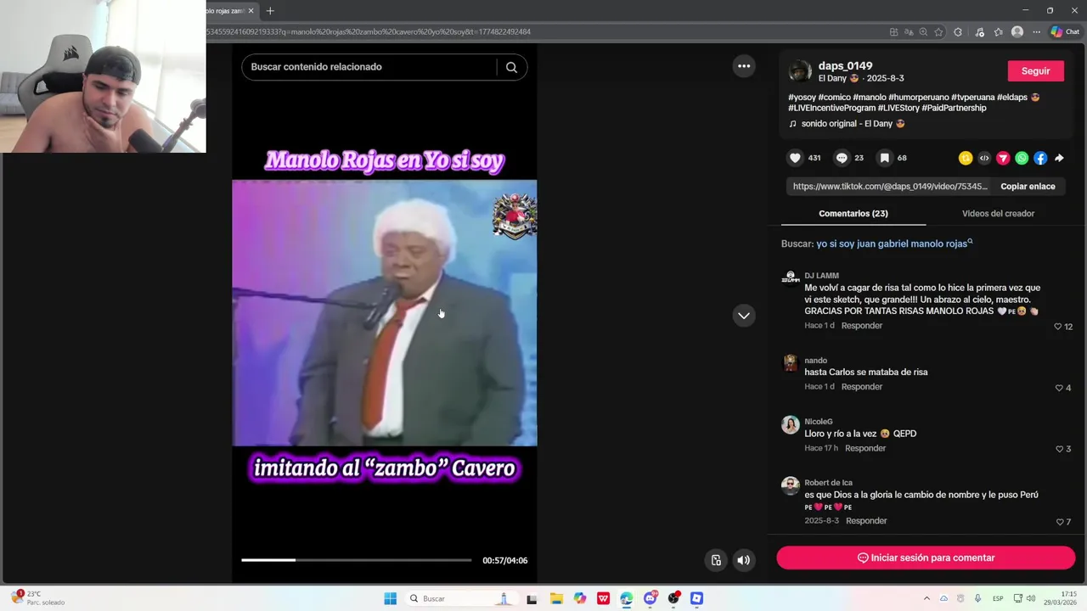The image size is (1087, 611).
Task: Show hidden system tray icons chevron
Action: click(926, 598)
